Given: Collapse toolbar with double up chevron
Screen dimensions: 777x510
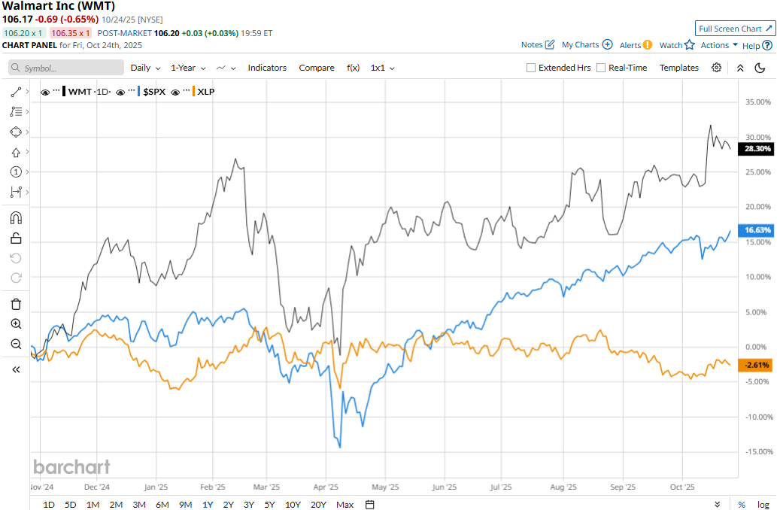Looking at the screenshot, I should [740, 68].
